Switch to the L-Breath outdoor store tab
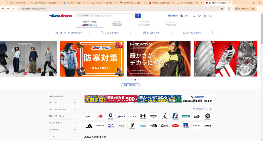This screenshot has height=141, width=263. point(144,24)
